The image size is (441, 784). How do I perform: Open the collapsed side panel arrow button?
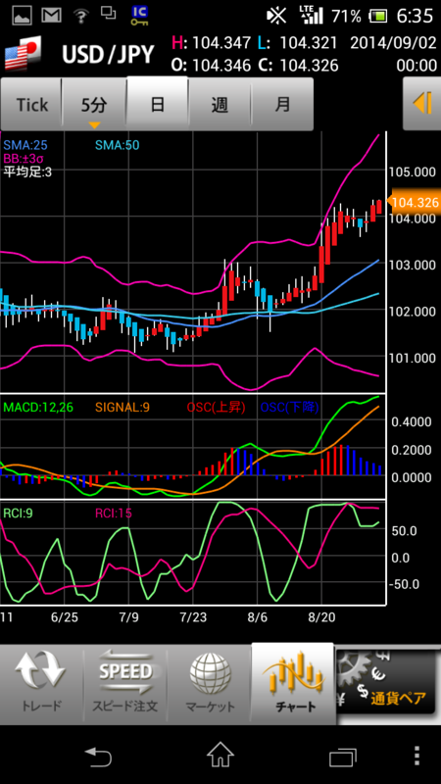point(421,104)
